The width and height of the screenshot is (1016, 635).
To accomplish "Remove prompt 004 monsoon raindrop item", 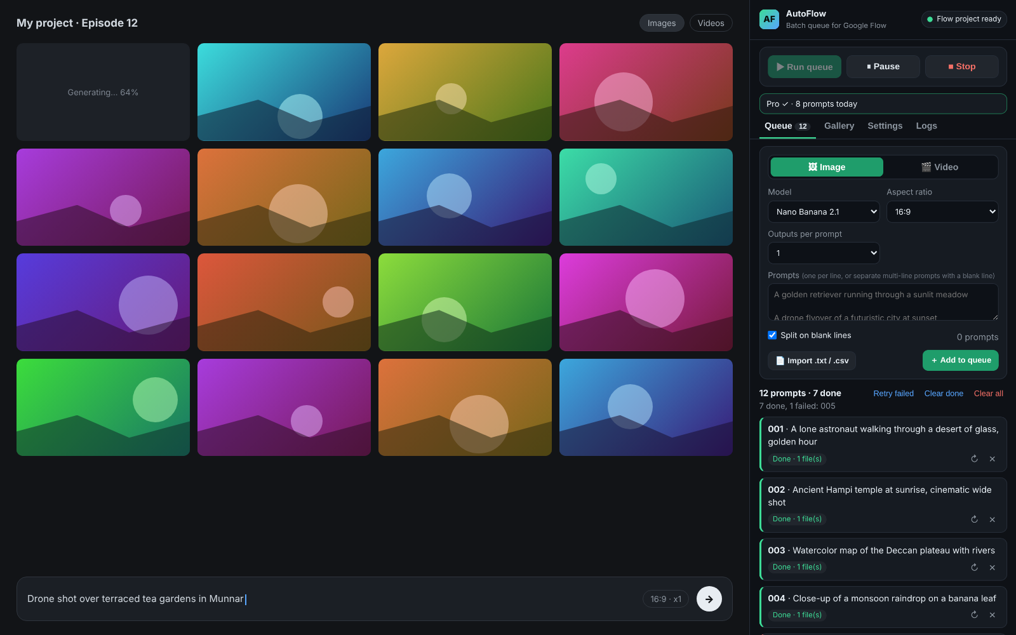I will pos(992,615).
